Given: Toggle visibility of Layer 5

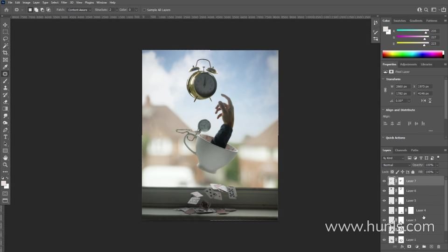Looking at the screenshot, I should coord(384,201).
